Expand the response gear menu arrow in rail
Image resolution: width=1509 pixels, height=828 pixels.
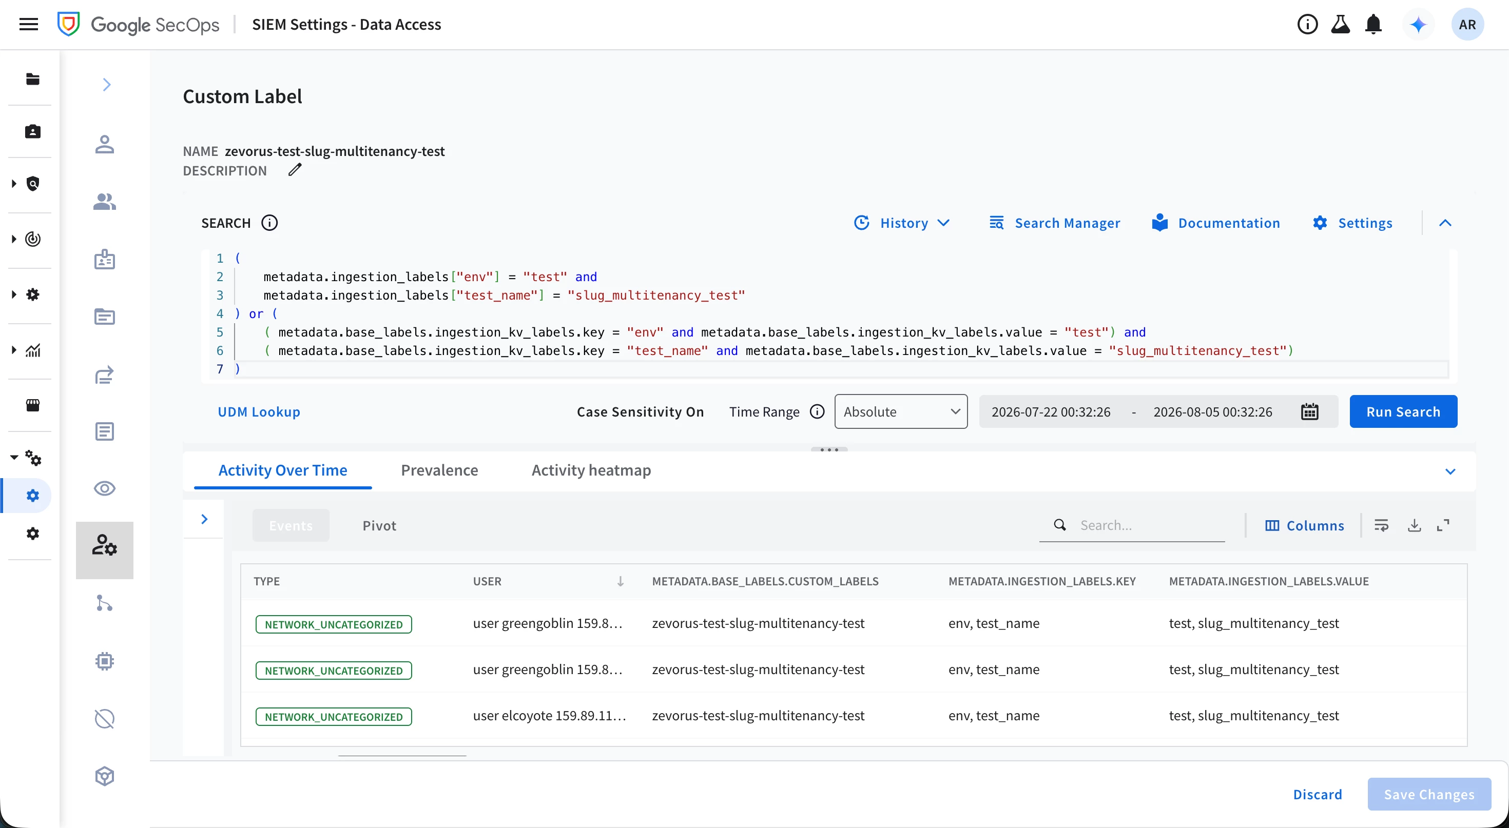[x=14, y=294]
